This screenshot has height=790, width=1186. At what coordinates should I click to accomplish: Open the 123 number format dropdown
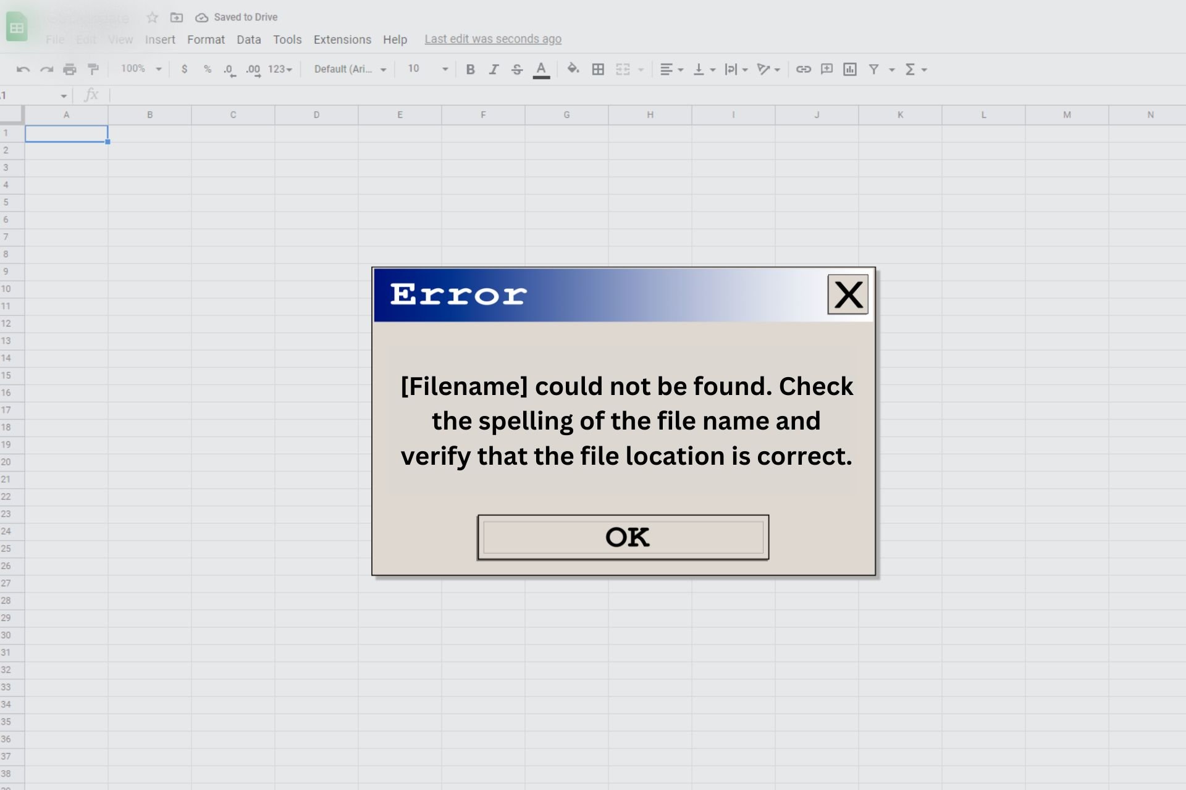[x=280, y=69]
